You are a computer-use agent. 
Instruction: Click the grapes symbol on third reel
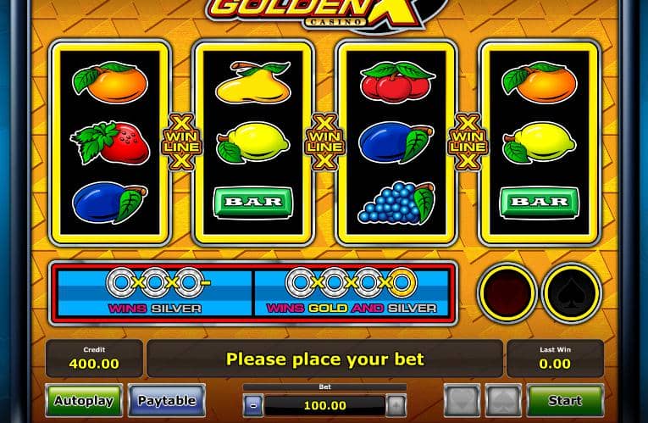(396, 203)
